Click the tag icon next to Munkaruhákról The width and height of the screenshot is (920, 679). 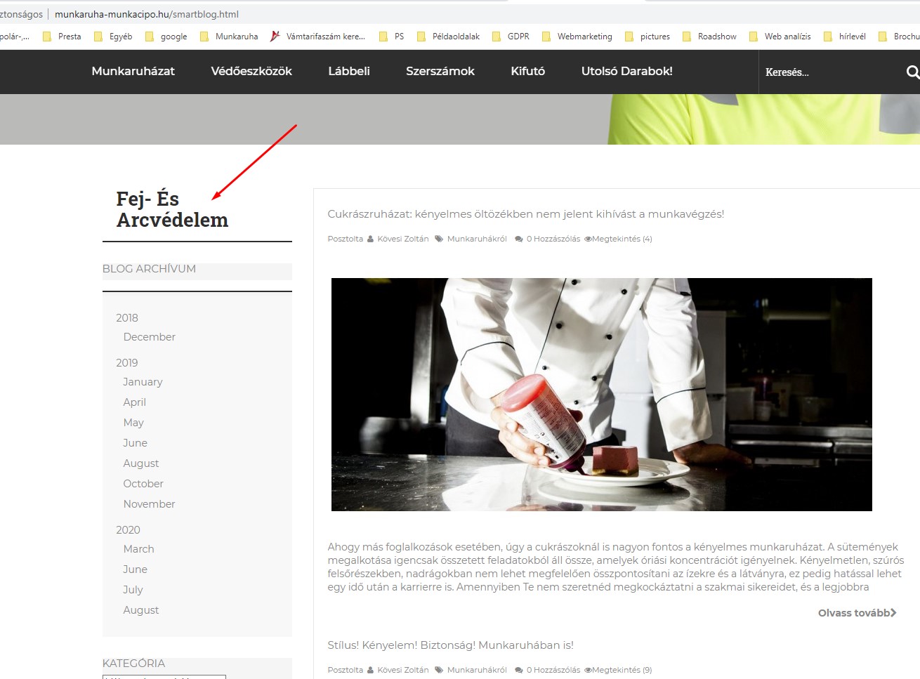[438, 238]
